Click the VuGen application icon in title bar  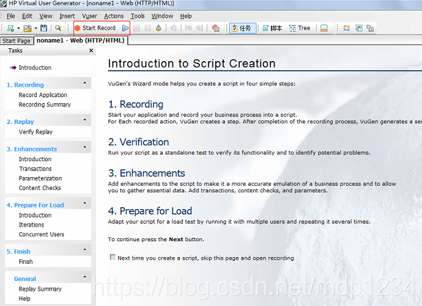[x=3, y=4]
